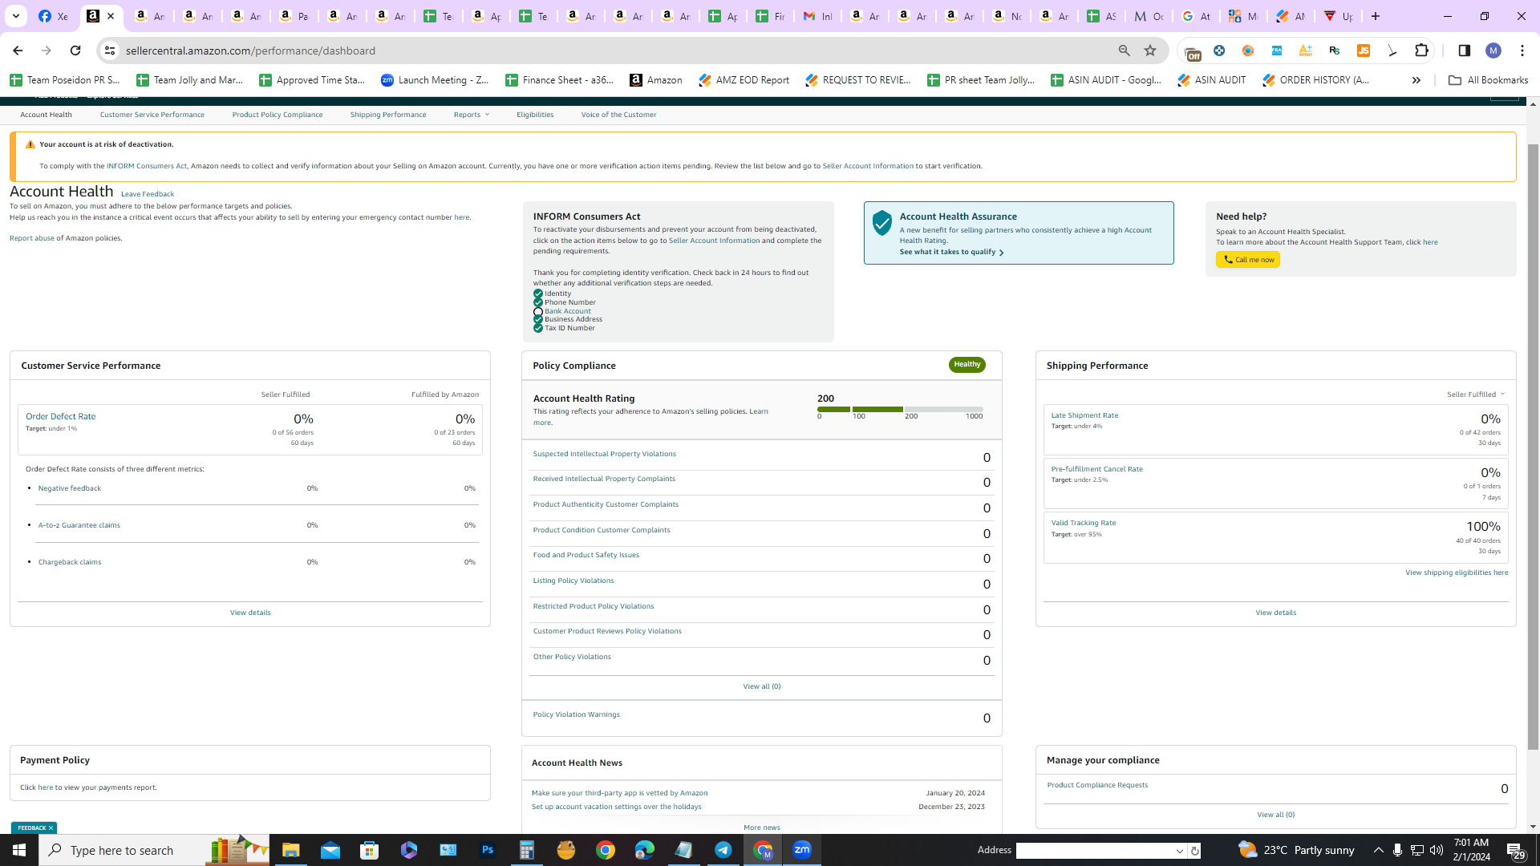1540x866 pixels.
Task: Select the Account Health nav tab
Action: (46, 115)
